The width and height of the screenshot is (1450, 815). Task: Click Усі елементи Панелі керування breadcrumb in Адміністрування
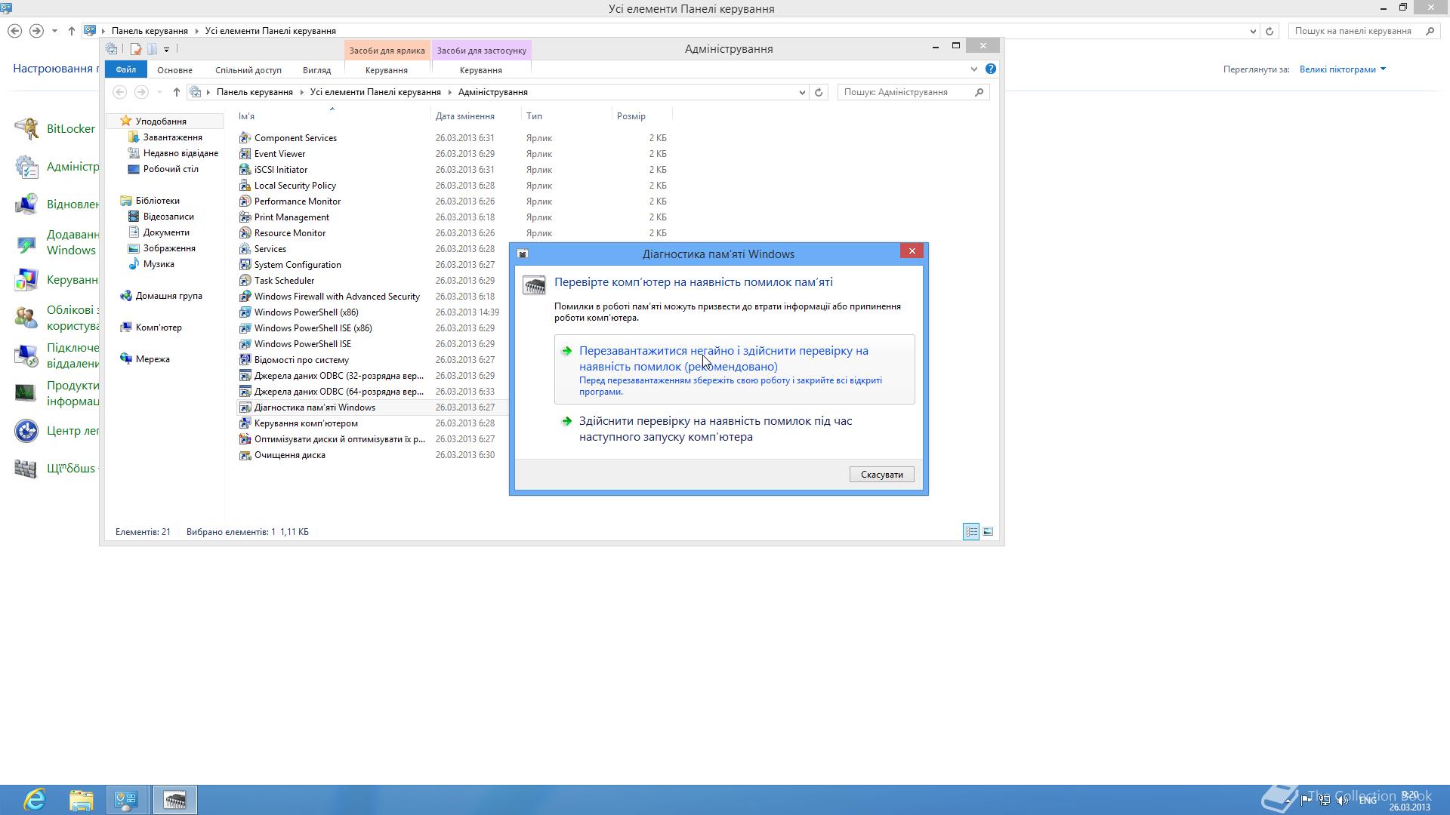375,92
